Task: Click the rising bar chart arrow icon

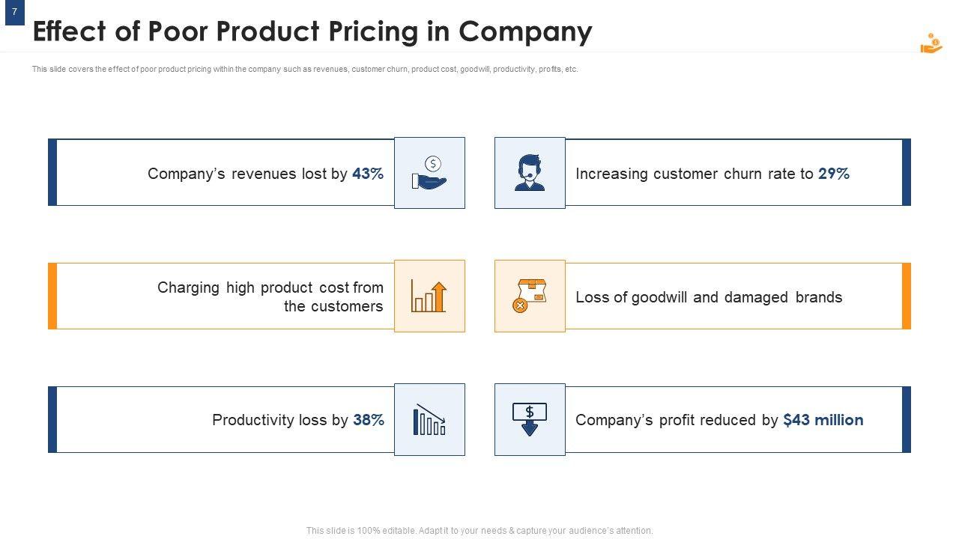Action: click(x=429, y=296)
